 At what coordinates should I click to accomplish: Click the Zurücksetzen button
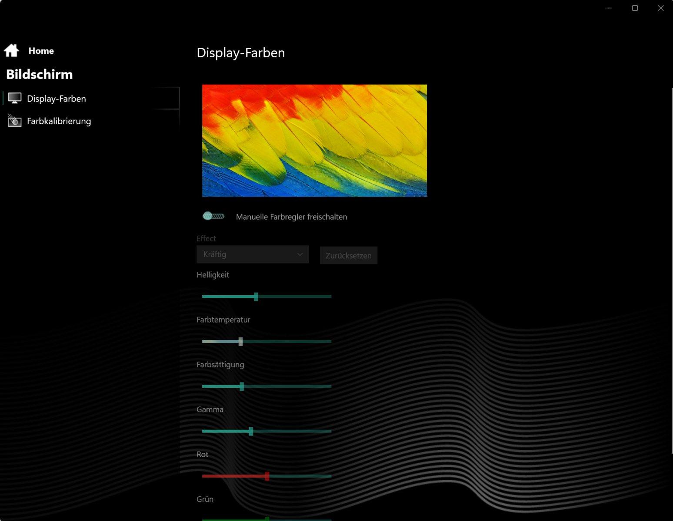(x=349, y=255)
